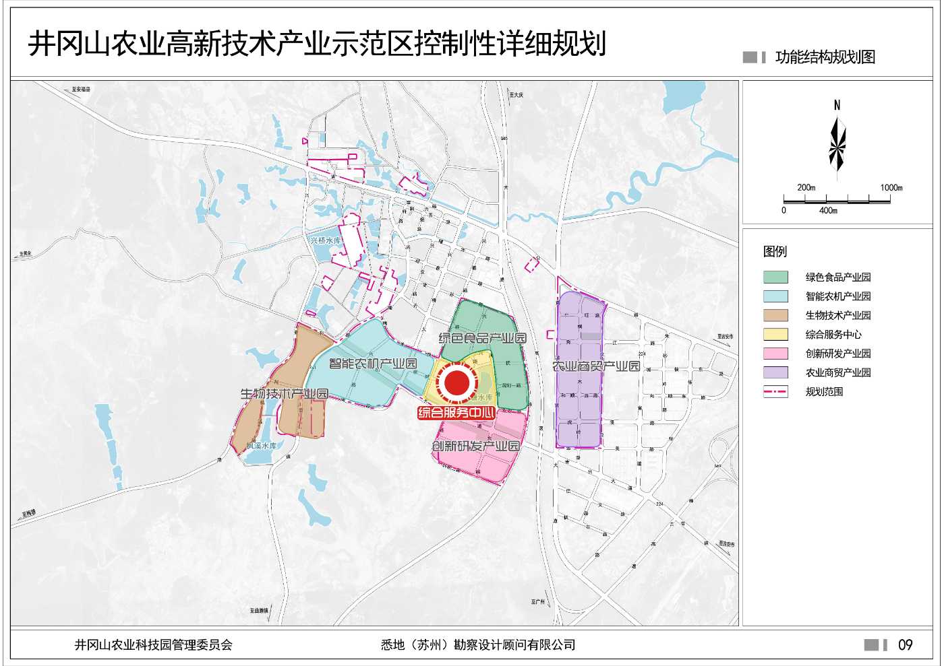The image size is (944, 666).
Task: Click the 创新研发产业园 label on map
Action: click(476, 446)
